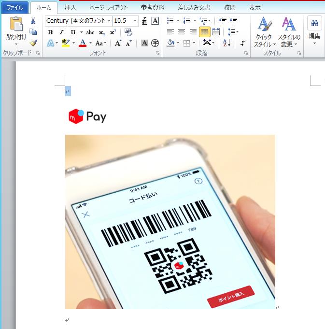Apply yellow text highlight color
Image resolution: width=325 pixels, height=329 pixels.
[66, 43]
